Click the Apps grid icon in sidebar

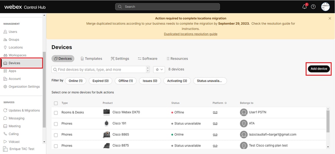(5, 71)
